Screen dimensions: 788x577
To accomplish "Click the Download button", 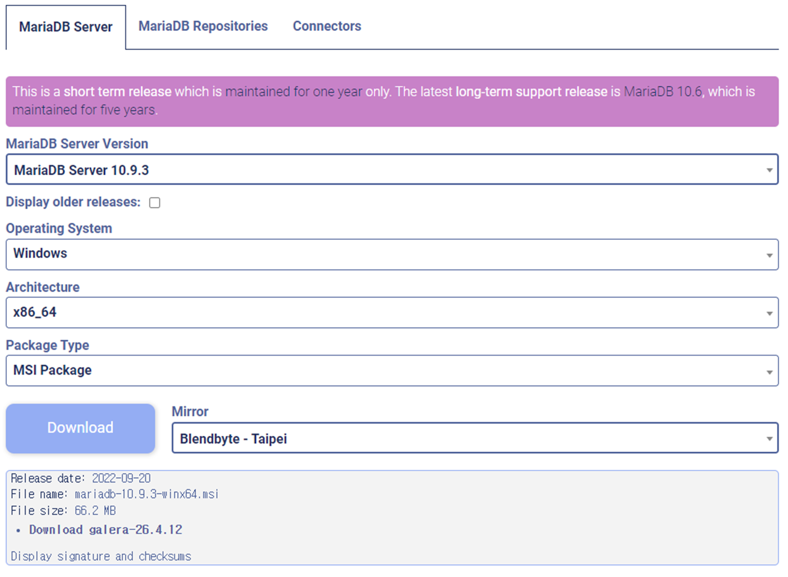I will point(81,428).
